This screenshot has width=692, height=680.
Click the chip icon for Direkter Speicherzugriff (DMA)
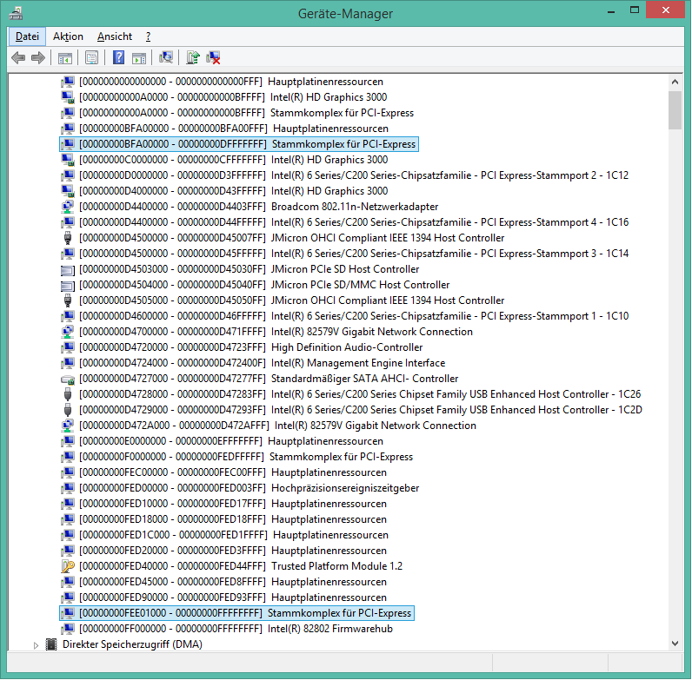coord(51,644)
